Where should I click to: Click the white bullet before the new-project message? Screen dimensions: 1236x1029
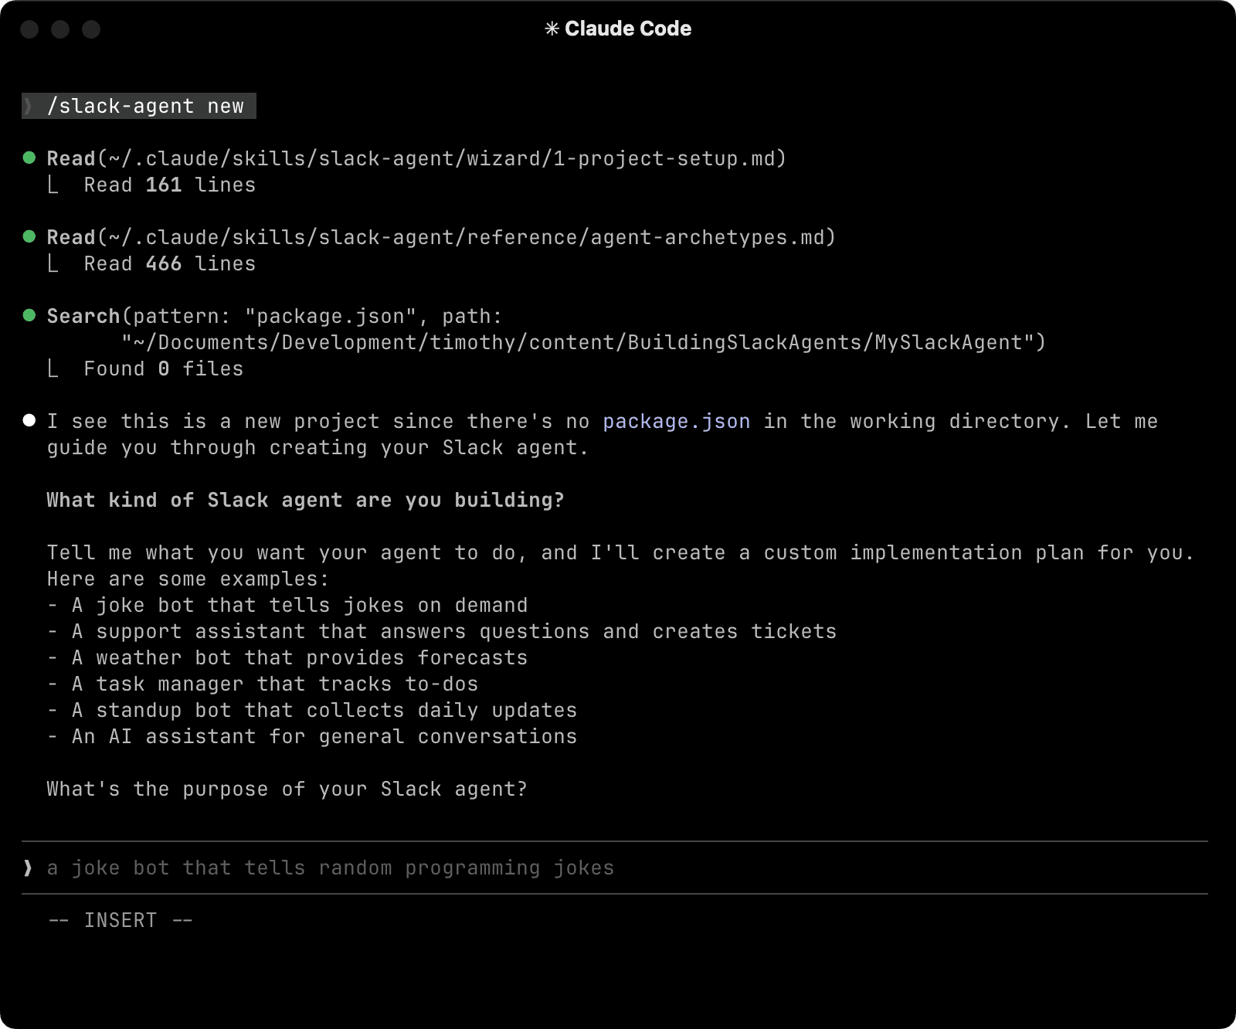coord(29,419)
